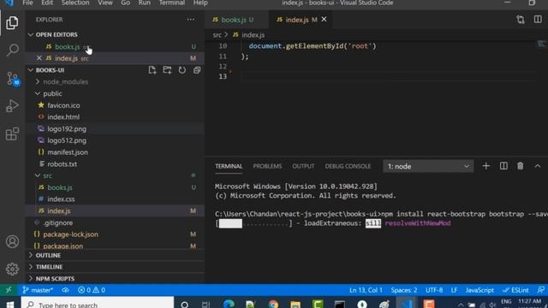Image resolution: width=548 pixels, height=308 pixels.
Task: Open index.css in src folder
Action: (61, 199)
